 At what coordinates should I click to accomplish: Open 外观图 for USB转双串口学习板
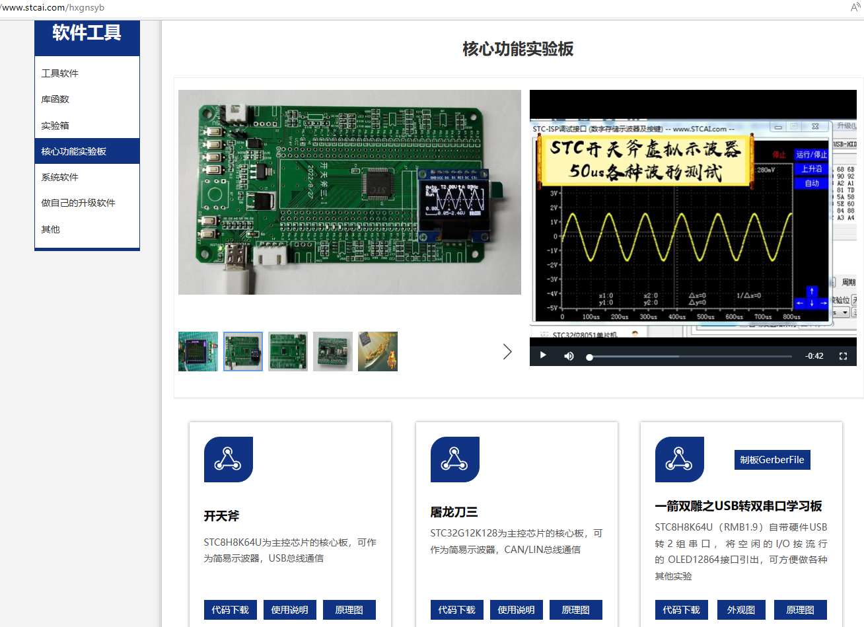point(741,610)
